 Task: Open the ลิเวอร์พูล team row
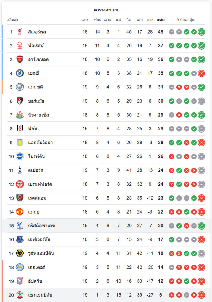(x=106, y=32)
